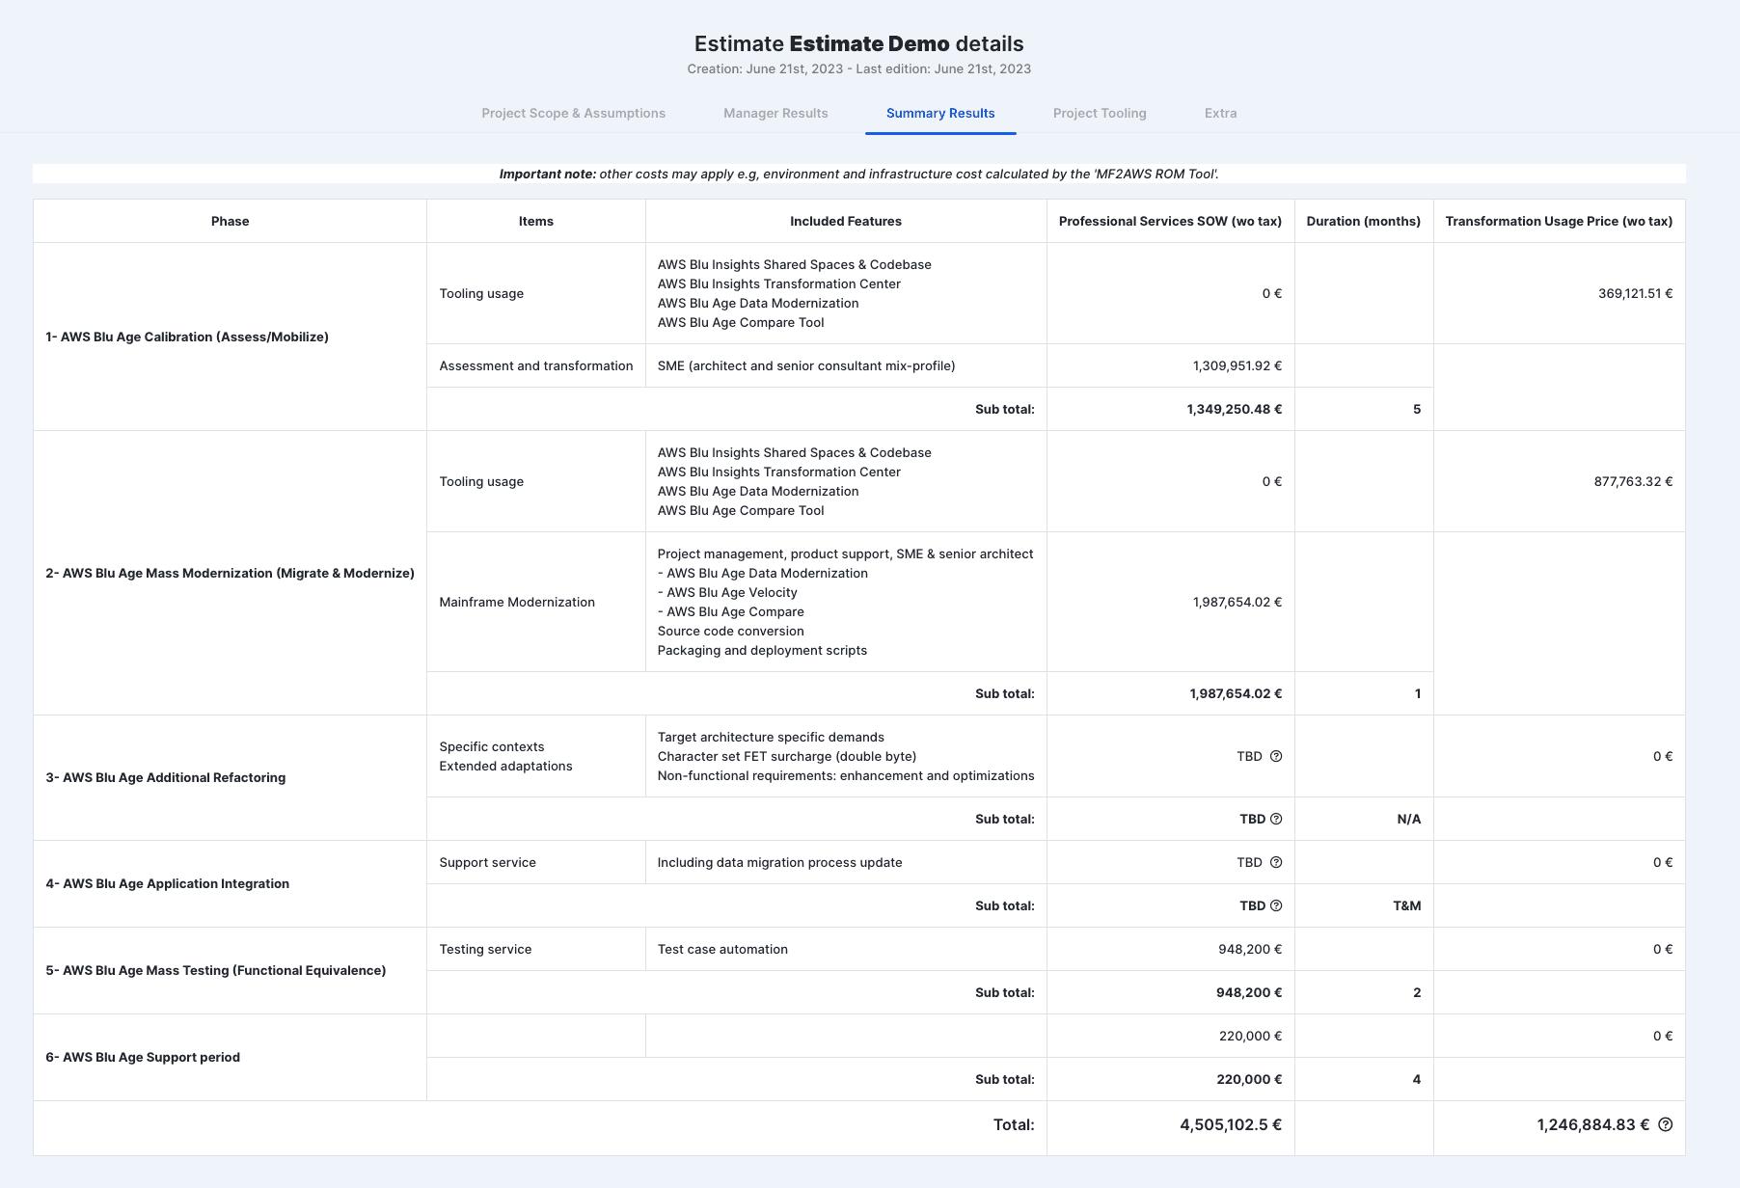Click the Important note banner text

(x=858, y=174)
